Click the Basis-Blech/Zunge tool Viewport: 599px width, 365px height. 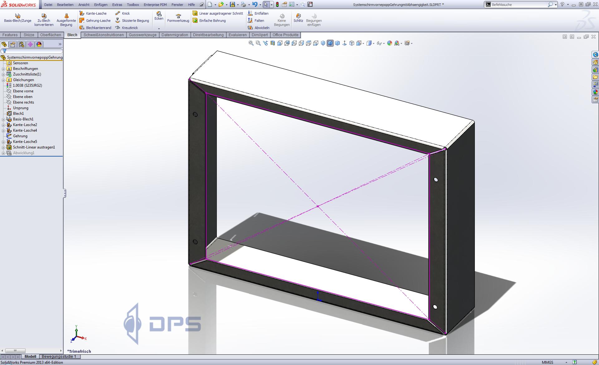coord(17,18)
